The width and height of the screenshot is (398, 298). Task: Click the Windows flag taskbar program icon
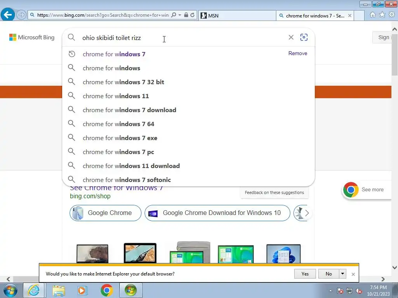[131, 290]
